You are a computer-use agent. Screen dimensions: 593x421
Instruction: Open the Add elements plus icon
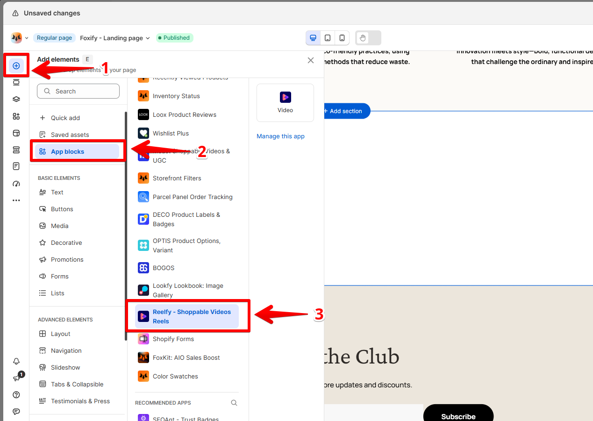click(16, 66)
